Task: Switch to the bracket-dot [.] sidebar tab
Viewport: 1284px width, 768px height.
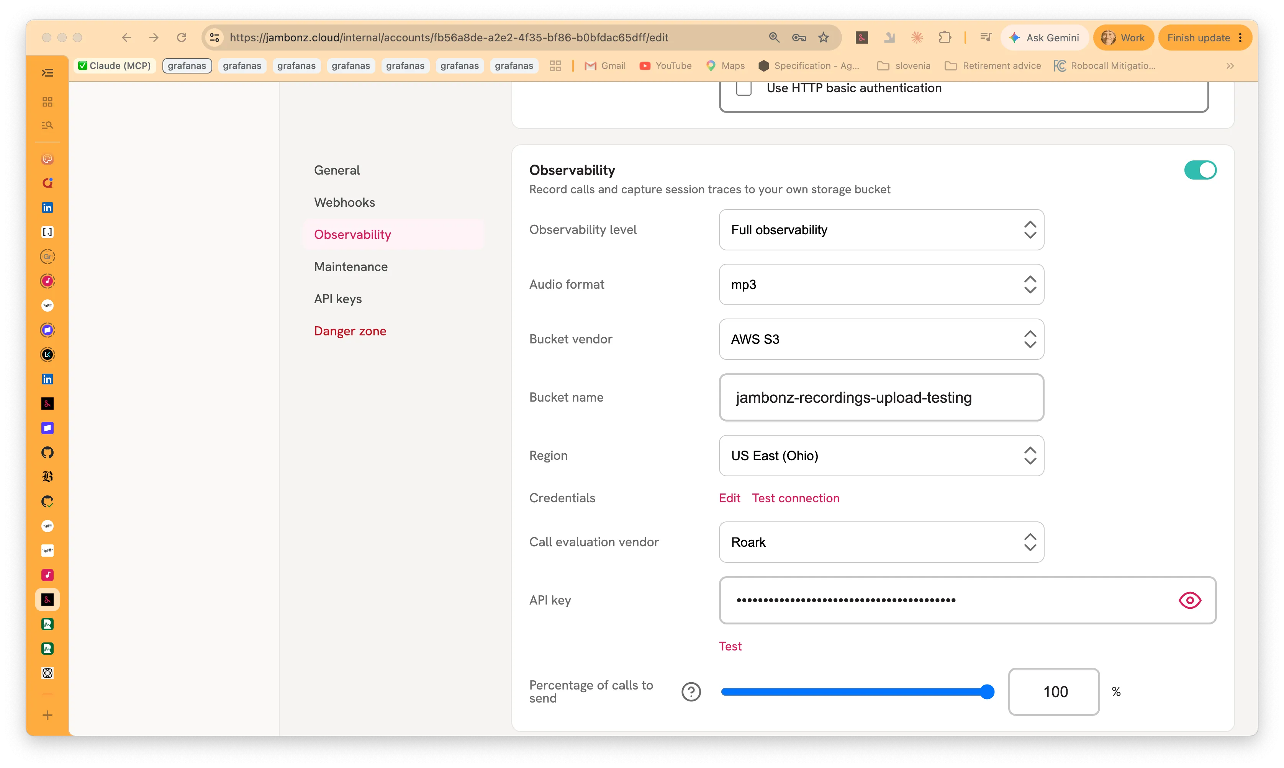Action: pos(47,232)
